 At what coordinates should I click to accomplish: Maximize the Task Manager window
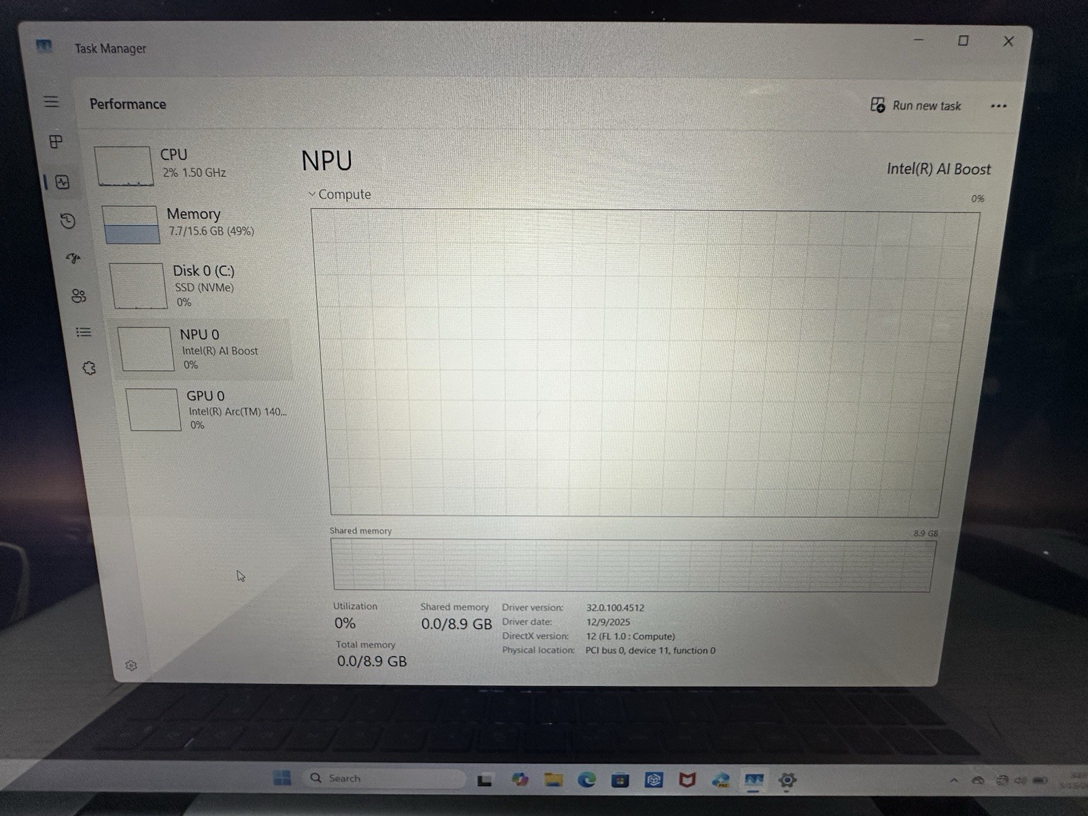click(963, 41)
